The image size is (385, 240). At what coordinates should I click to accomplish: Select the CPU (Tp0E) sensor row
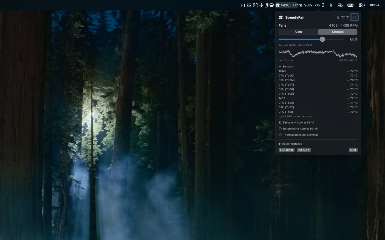318,94
